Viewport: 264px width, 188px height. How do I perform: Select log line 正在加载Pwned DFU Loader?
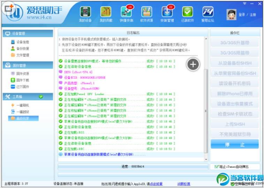[117, 94]
